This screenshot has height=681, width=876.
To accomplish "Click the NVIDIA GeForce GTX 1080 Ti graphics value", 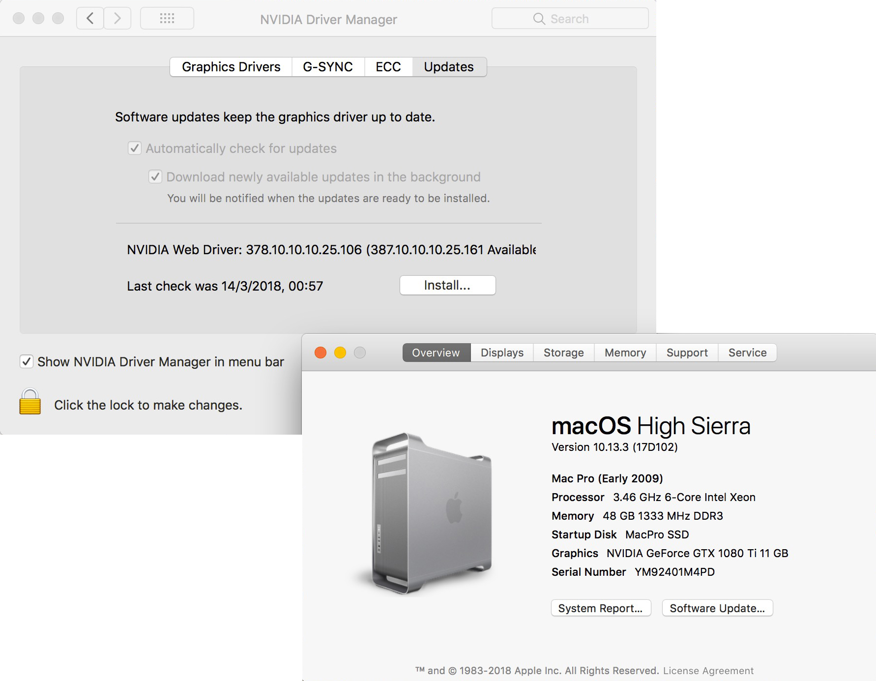I will (697, 553).
